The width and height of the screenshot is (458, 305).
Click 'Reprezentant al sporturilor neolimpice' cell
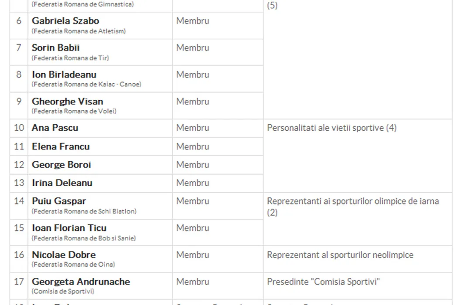[340, 255]
